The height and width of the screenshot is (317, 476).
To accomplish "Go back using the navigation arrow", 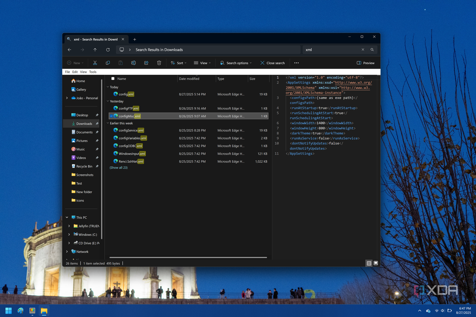I will pos(69,50).
